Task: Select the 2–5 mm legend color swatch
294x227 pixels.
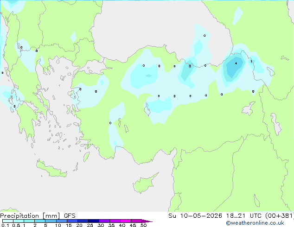Action: click(x=40, y=221)
